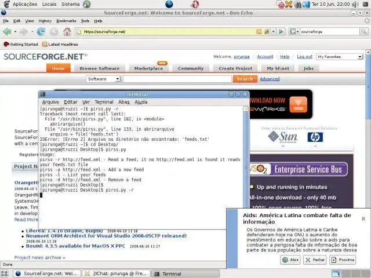Image resolution: width=371 pixels, height=278 pixels.
Task: Open the Terminal Ajuda menu
Action: 141,102
